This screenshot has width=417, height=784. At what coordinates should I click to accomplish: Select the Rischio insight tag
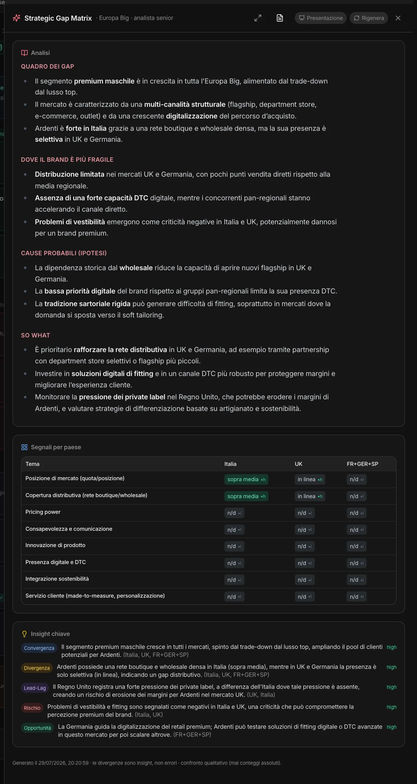tap(32, 708)
